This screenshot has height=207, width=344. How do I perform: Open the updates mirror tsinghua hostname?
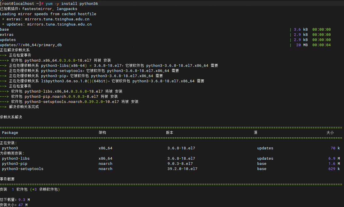[x=59, y=24]
